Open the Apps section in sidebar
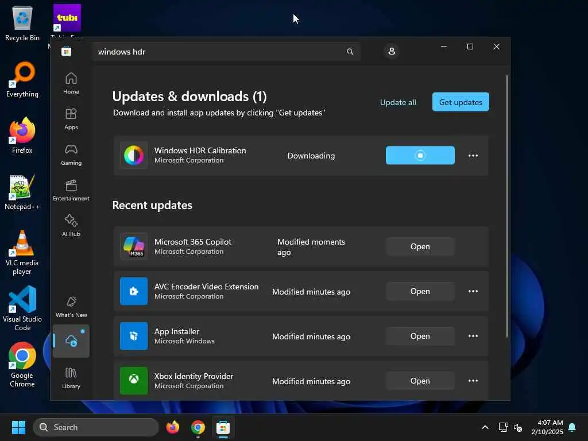This screenshot has height=441, width=588. click(x=71, y=119)
